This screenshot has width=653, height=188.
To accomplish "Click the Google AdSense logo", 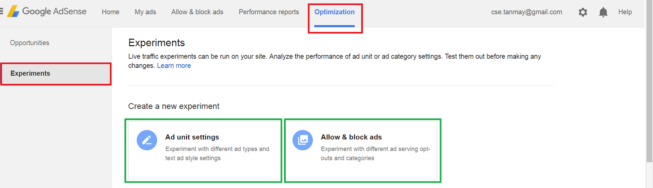I will [x=47, y=11].
